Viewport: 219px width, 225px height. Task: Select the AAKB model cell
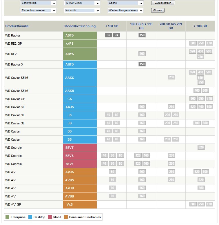80,91
